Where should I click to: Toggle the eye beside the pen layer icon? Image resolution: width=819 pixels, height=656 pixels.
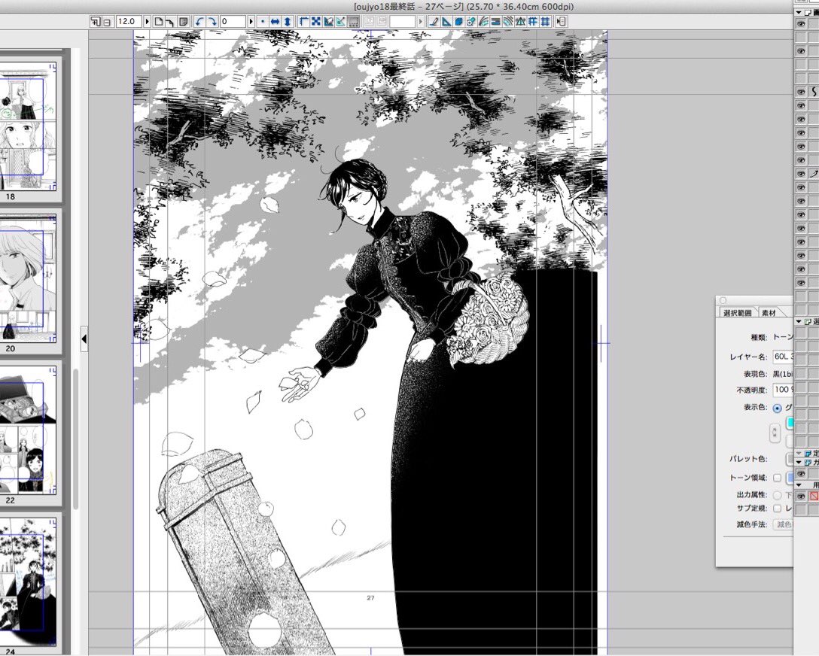pyautogui.click(x=801, y=173)
